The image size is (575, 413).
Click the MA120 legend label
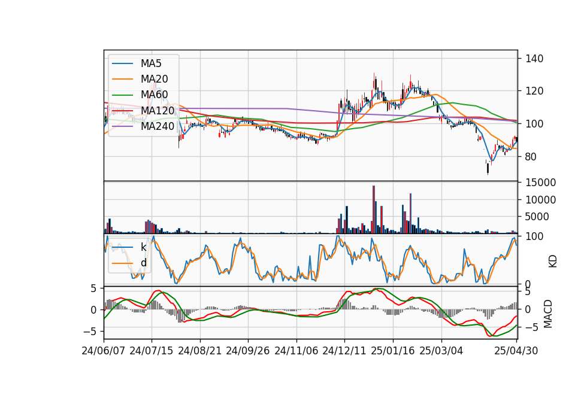click(158, 110)
